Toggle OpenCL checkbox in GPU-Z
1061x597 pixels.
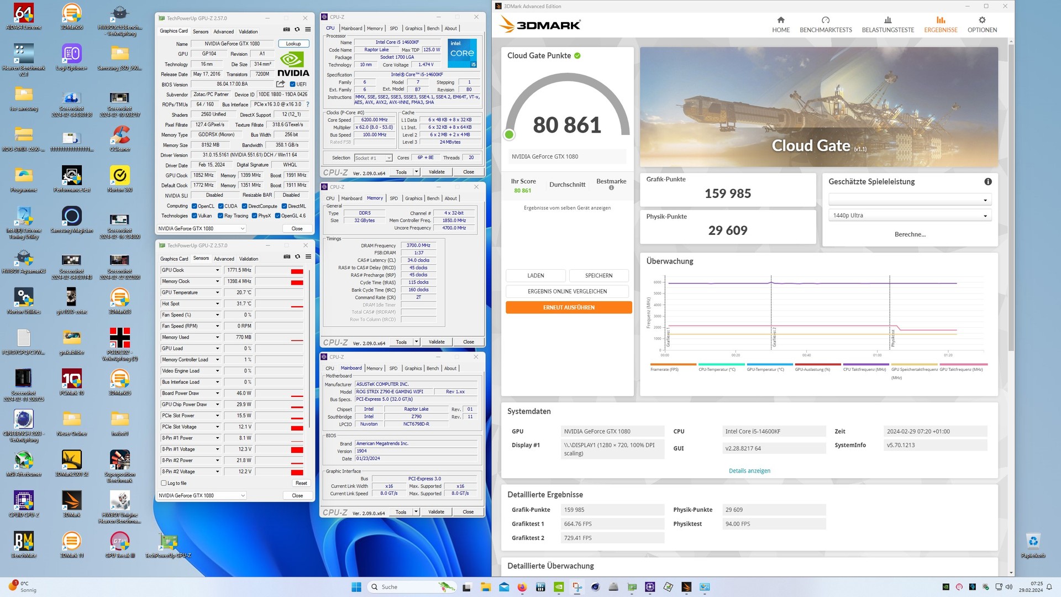[x=195, y=206]
